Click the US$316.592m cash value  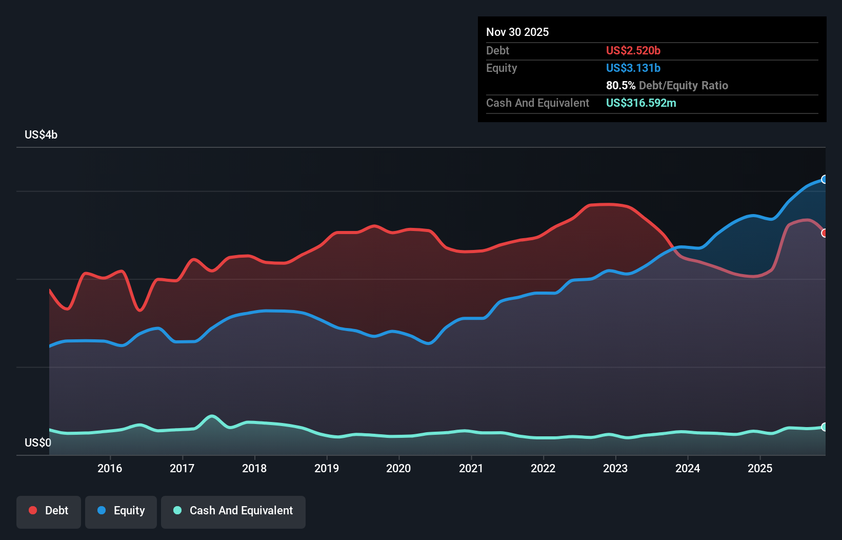click(x=641, y=103)
